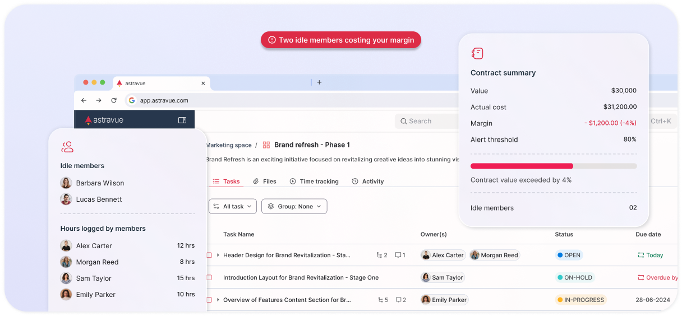Click the contract summary notebook icon
This screenshot has width=682, height=316.
point(477,53)
